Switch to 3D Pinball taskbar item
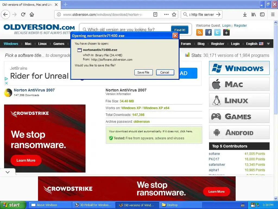The height and width of the screenshot is (209, 278). coord(94,205)
